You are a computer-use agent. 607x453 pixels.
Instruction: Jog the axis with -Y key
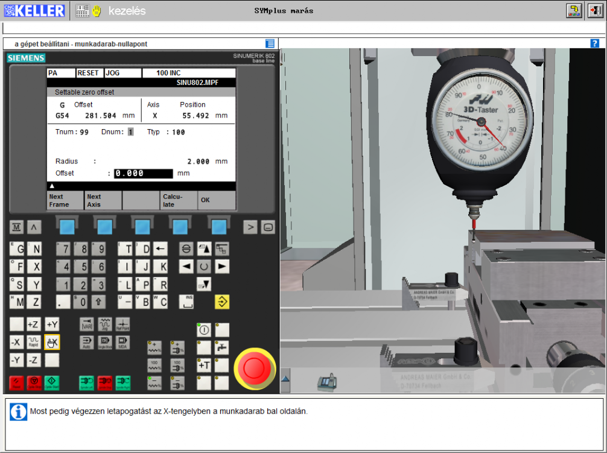16,360
